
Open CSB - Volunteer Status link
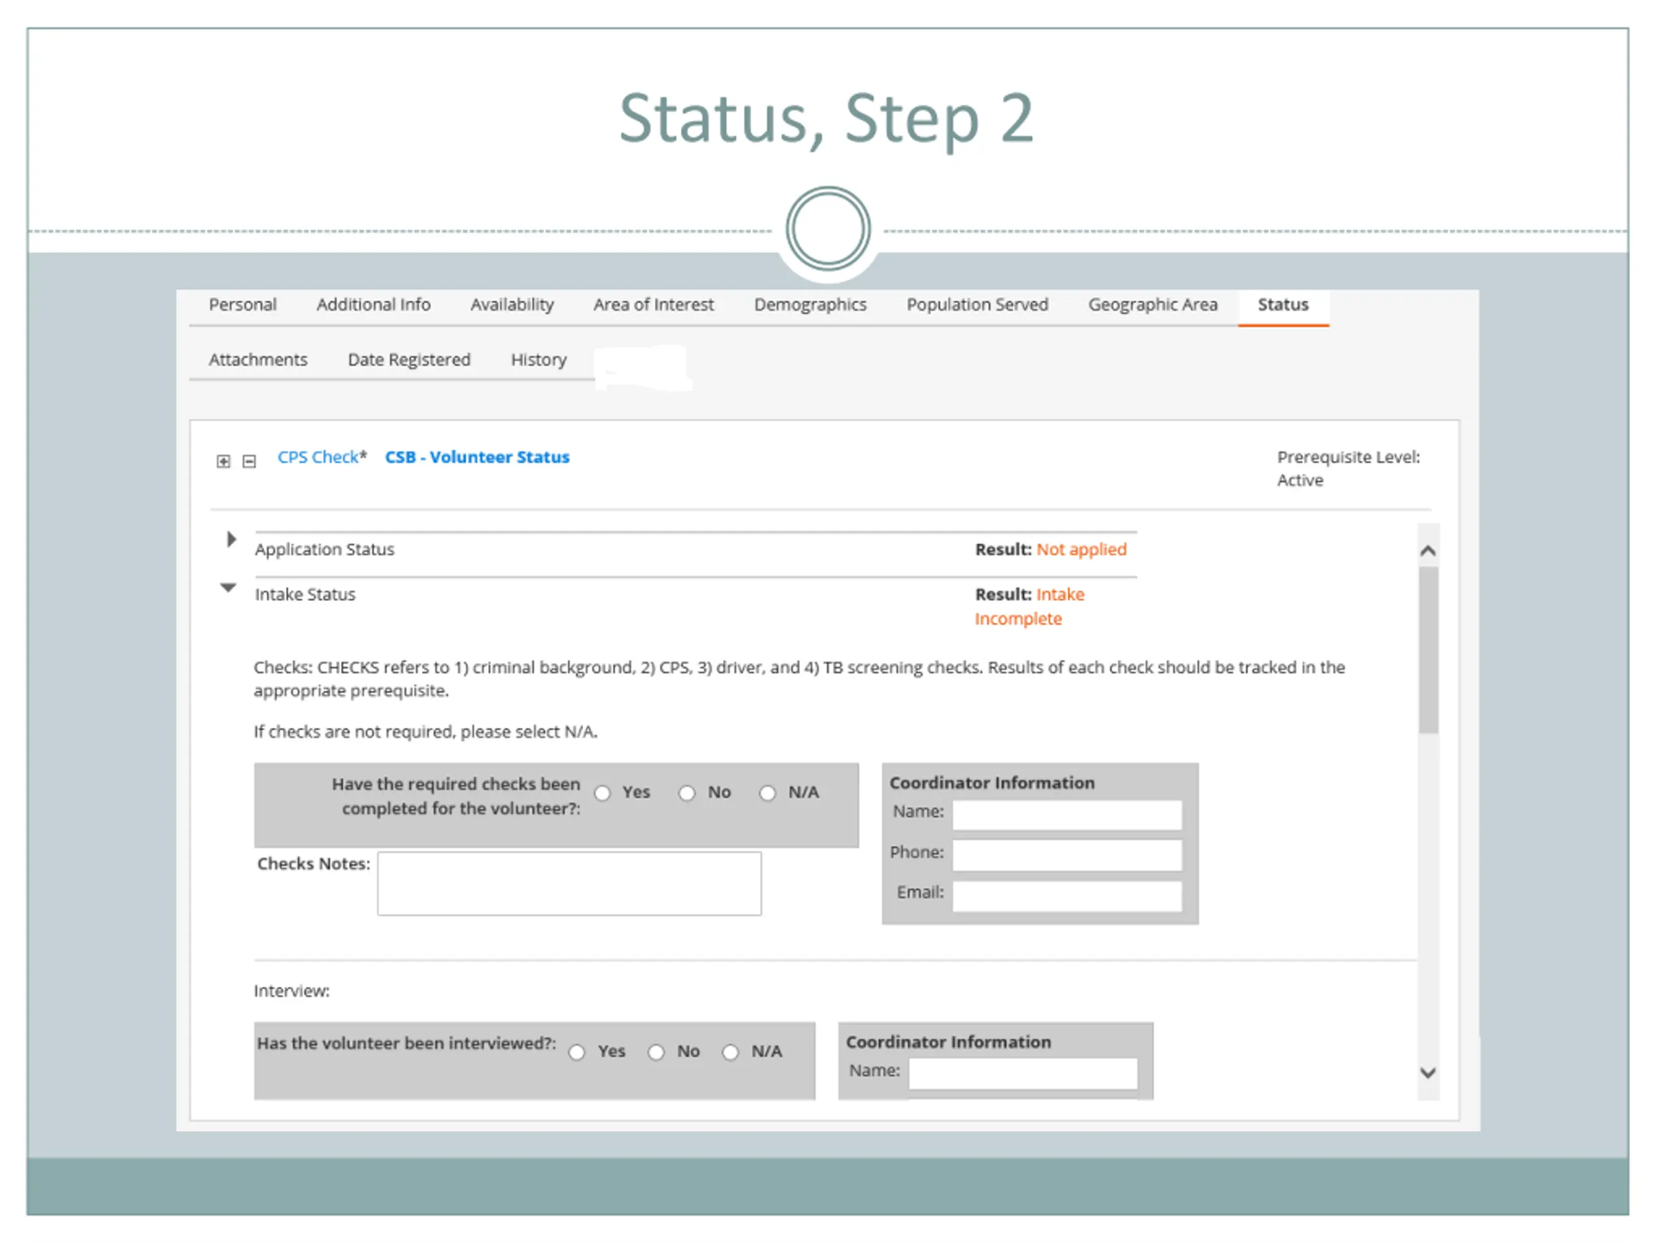coord(477,457)
